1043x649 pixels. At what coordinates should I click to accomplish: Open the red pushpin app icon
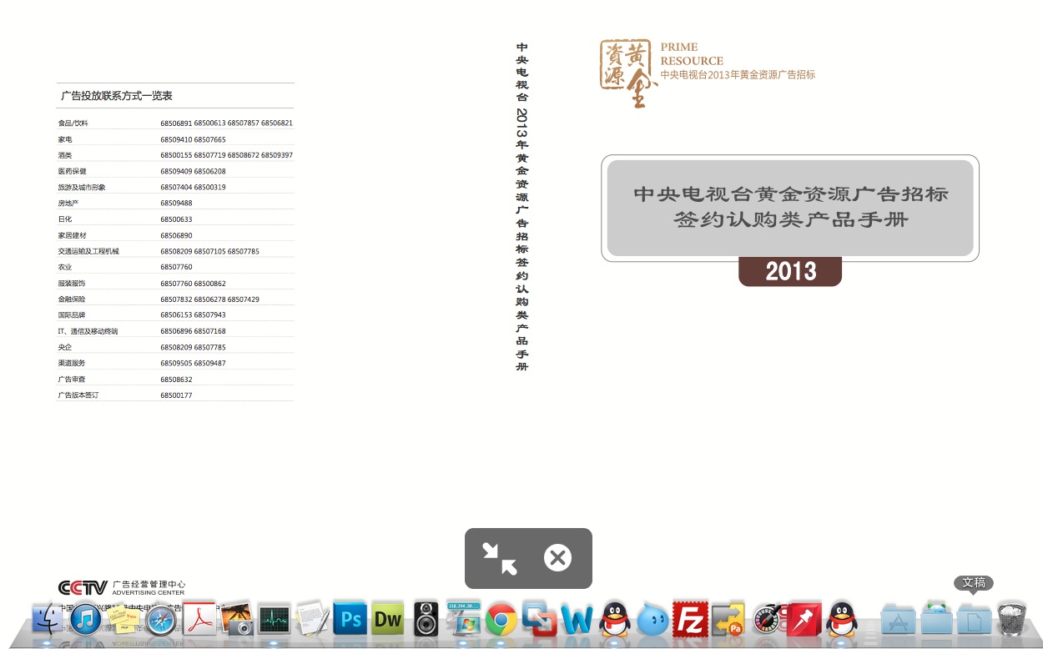(804, 620)
